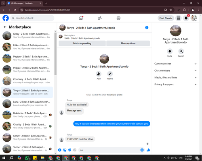The image size is (202, 161).
Task: Open Kelby conversation
Action: [27, 36]
